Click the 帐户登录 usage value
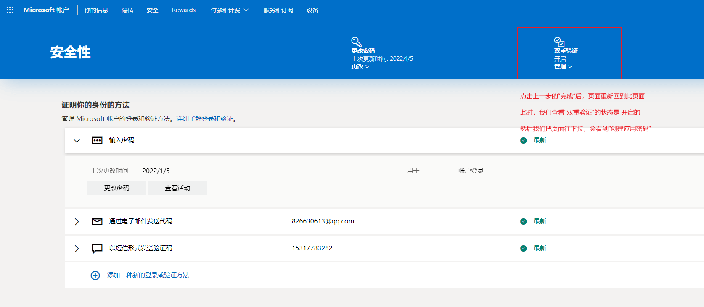This screenshot has height=307, width=704. coord(471,171)
